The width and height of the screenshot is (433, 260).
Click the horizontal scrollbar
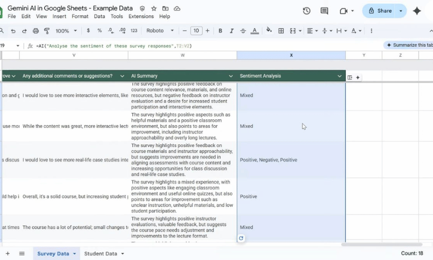pyautogui.click(x=382, y=245)
